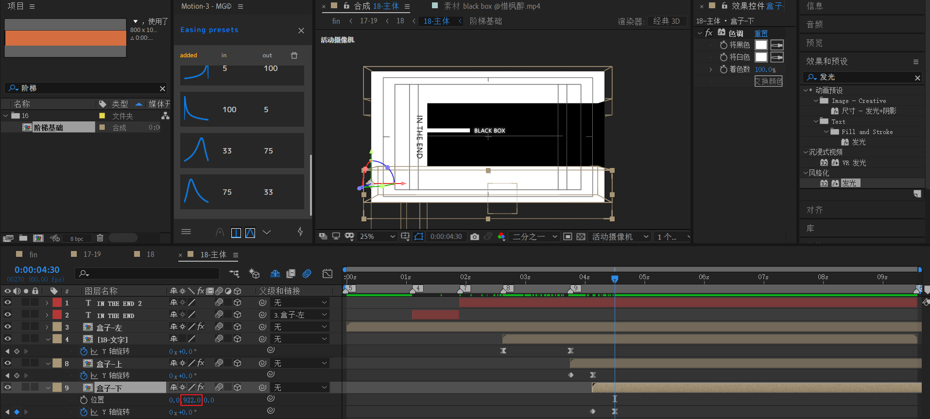Switch to timeline tab fin

tap(34, 254)
